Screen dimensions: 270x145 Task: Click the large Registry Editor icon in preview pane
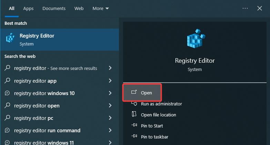click(x=196, y=39)
